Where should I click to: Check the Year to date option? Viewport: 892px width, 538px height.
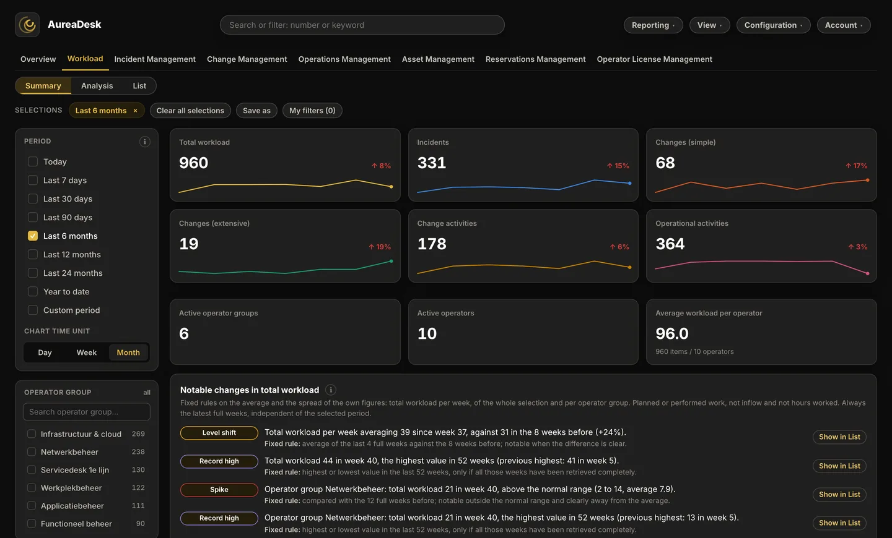33,292
